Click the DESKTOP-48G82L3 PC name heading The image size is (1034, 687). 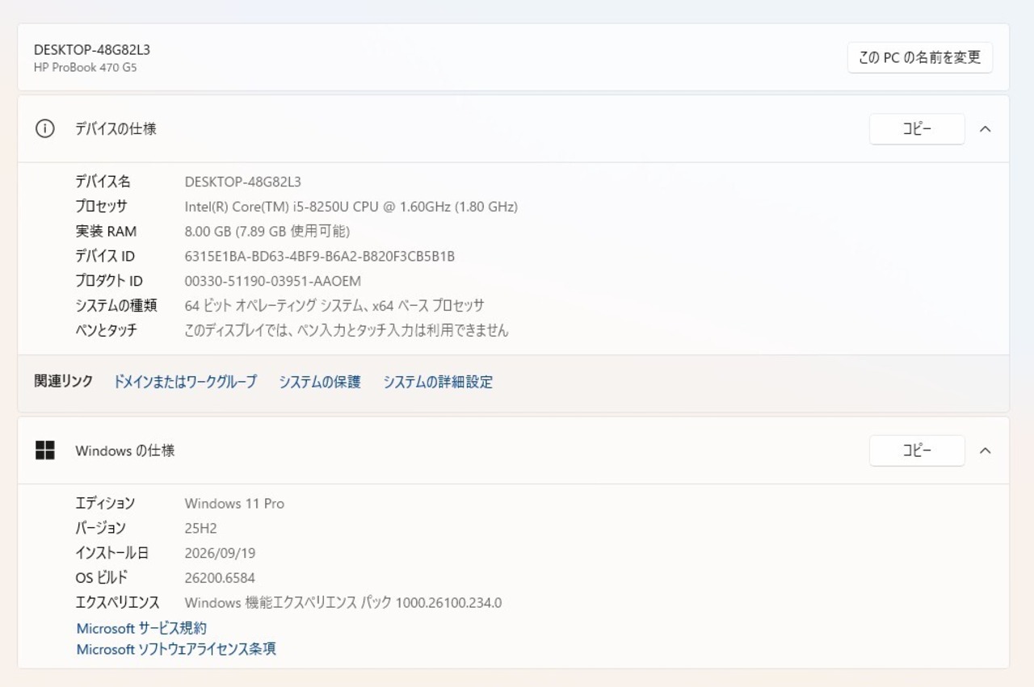click(x=92, y=49)
